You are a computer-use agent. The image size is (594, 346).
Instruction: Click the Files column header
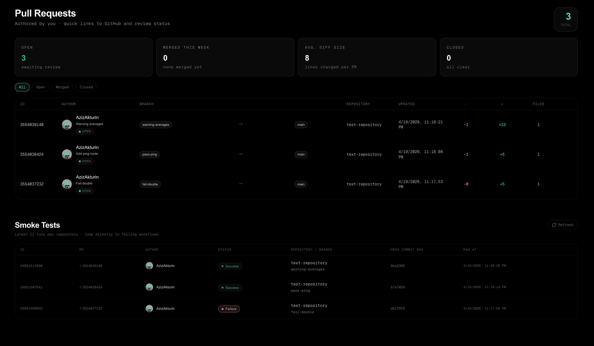[x=538, y=104]
